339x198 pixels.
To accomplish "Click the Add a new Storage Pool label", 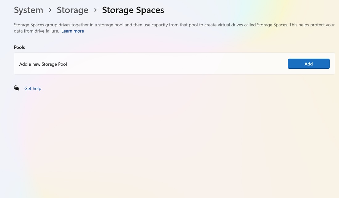I will click(x=43, y=64).
